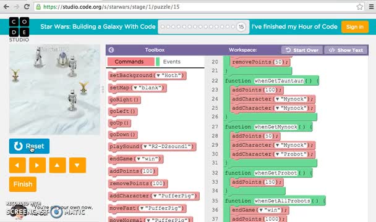
Task: Click the right arrow movement button
Action: tap(37, 165)
